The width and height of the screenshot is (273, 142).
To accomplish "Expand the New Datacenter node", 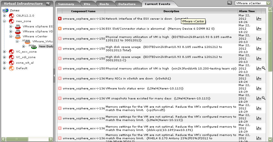I will 24,46.
